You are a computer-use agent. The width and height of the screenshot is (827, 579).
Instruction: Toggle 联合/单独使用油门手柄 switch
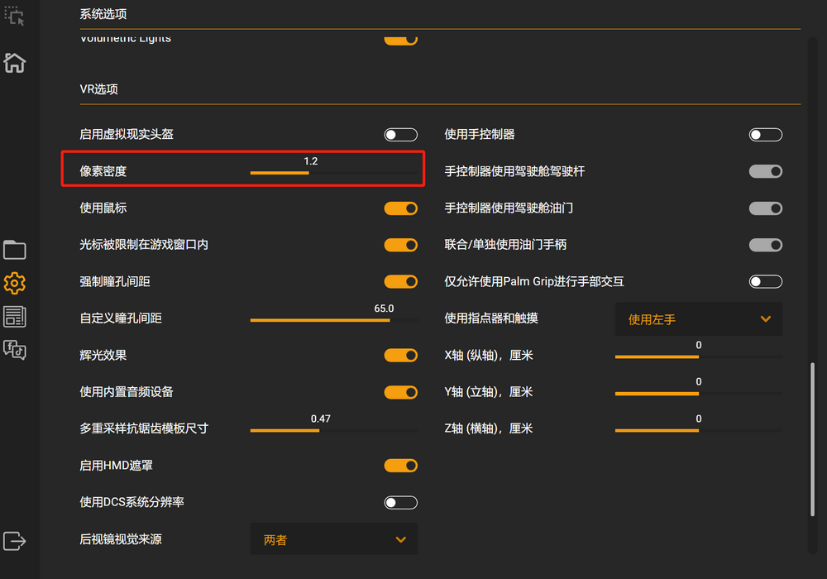(x=766, y=245)
